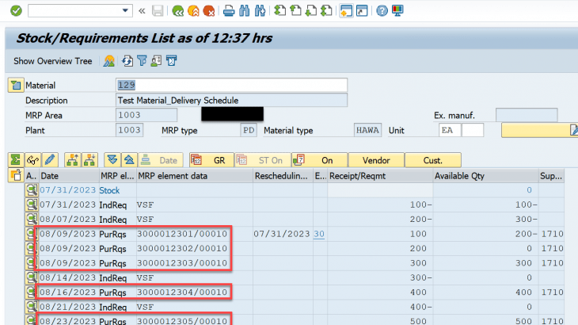Click Show Overview Tree
Screen dimensions: 578x325
coord(52,61)
